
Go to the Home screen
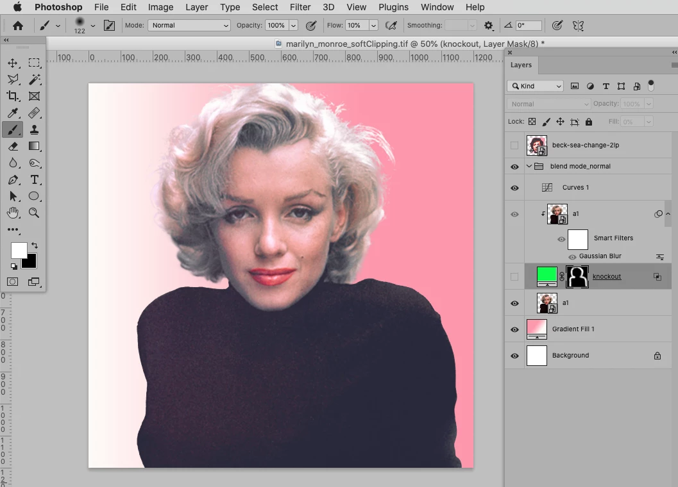(x=18, y=26)
